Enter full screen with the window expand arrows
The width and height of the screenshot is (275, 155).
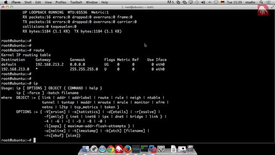(272, 7)
